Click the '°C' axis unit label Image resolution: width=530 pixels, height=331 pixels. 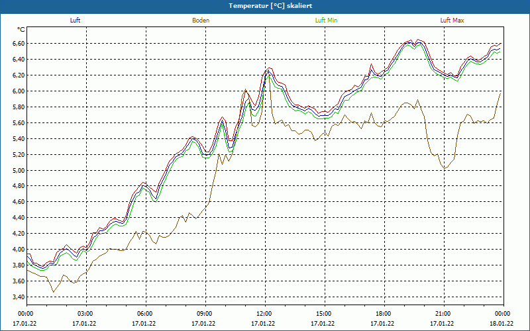pyautogui.click(x=21, y=30)
